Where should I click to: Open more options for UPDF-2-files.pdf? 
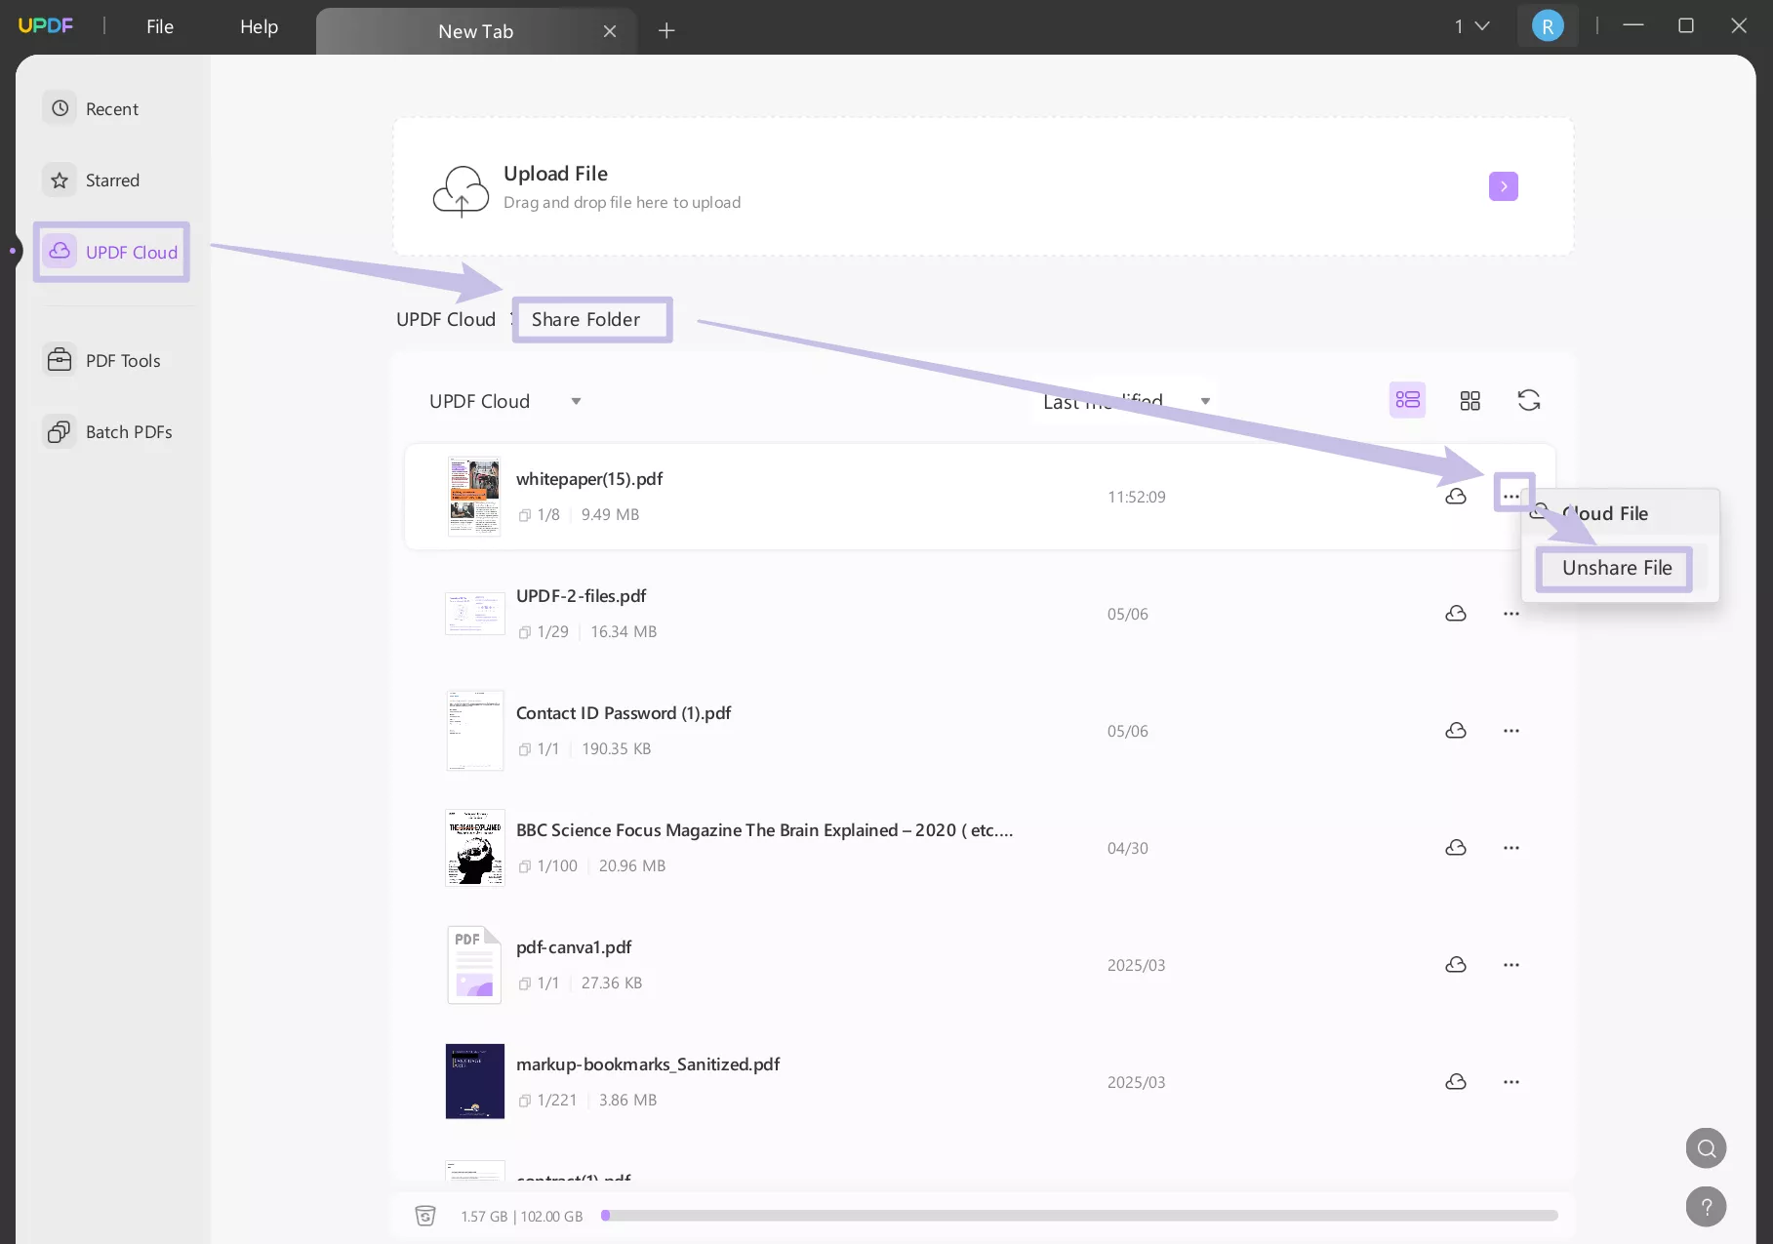click(x=1511, y=614)
